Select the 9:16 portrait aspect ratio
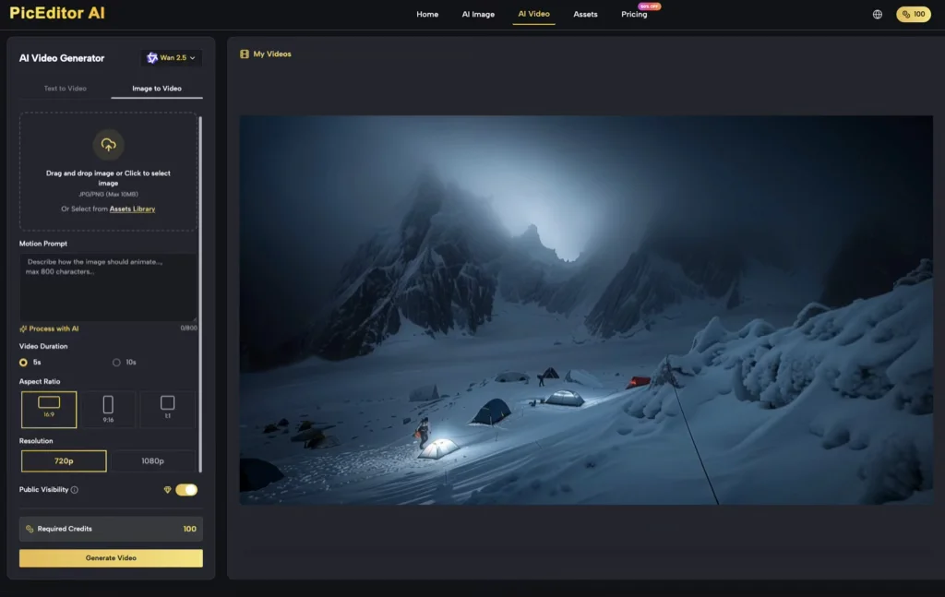This screenshot has height=597, width=945. point(108,409)
